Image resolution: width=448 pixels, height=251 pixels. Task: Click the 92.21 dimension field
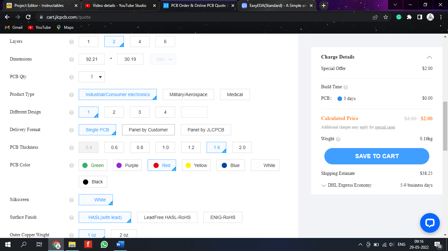coord(92,59)
